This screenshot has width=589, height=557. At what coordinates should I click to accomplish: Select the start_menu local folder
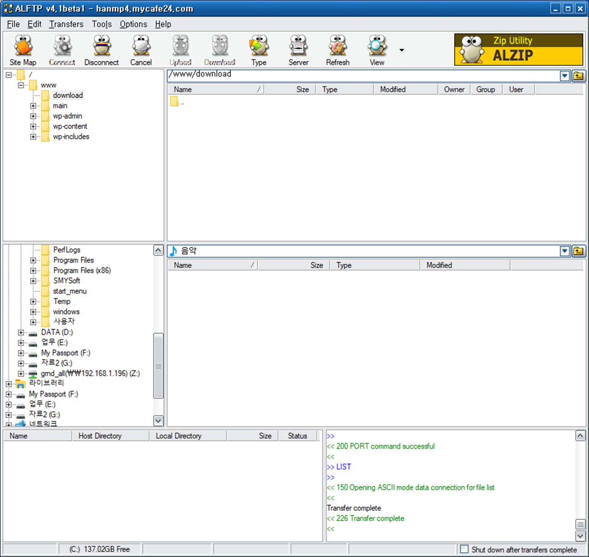coord(70,291)
